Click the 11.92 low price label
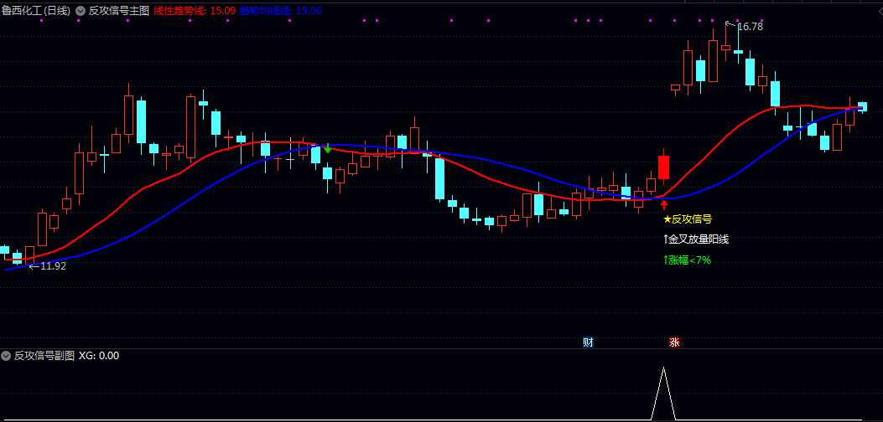Image resolution: width=883 pixels, height=422 pixels. tap(53, 266)
